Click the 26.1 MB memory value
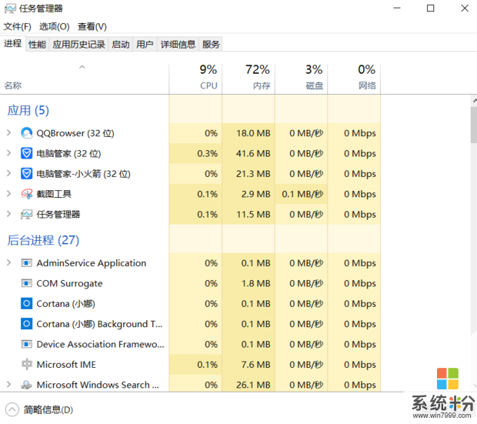Viewport: 477px width, 424px height. click(253, 385)
